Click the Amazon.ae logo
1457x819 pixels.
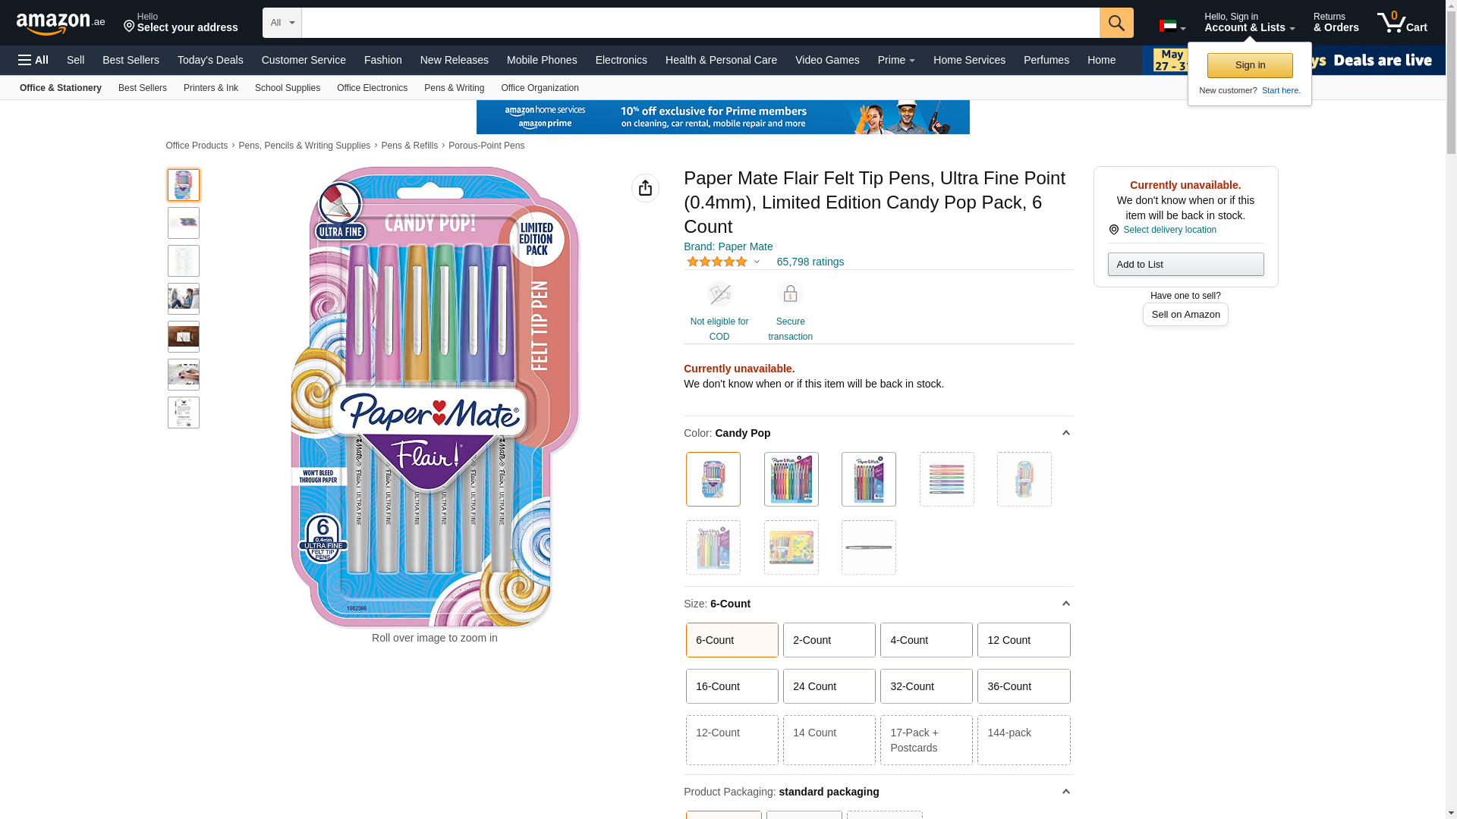click(61, 24)
